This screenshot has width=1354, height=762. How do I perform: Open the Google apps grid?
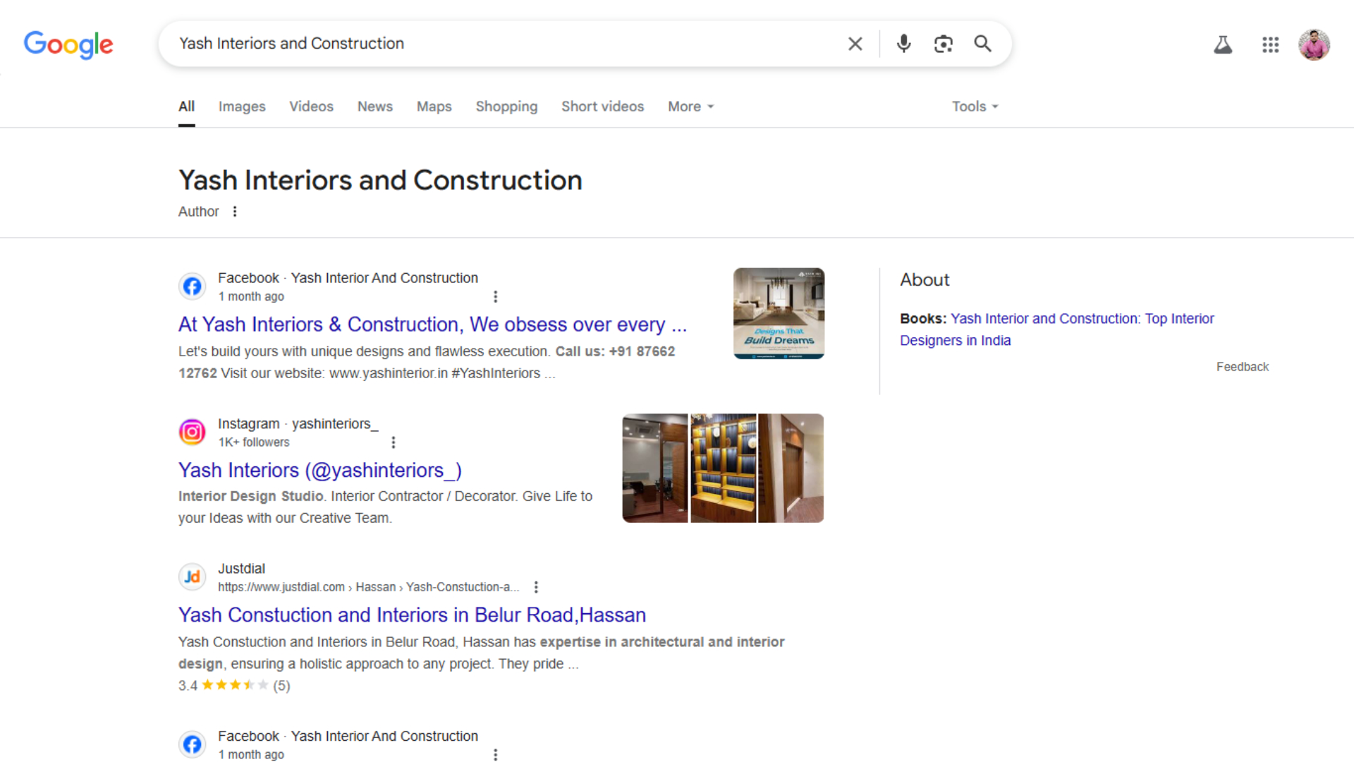tap(1270, 45)
